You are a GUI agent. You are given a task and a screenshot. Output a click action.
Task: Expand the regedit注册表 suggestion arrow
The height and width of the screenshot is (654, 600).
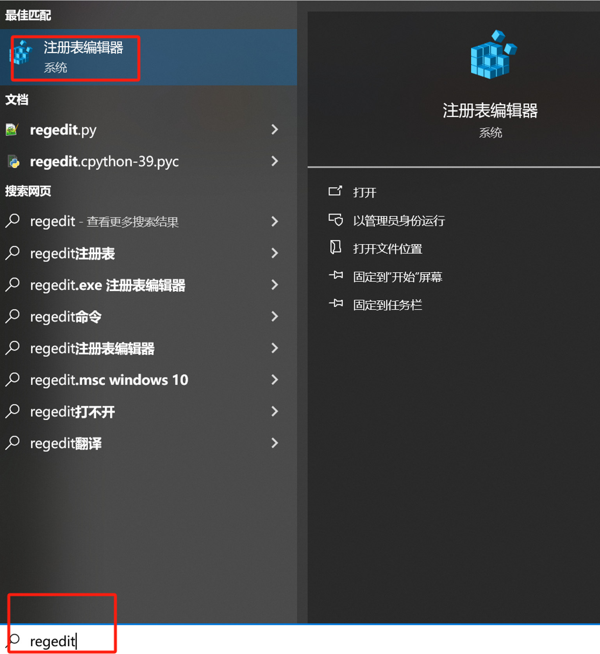pyautogui.click(x=275, y=253)
